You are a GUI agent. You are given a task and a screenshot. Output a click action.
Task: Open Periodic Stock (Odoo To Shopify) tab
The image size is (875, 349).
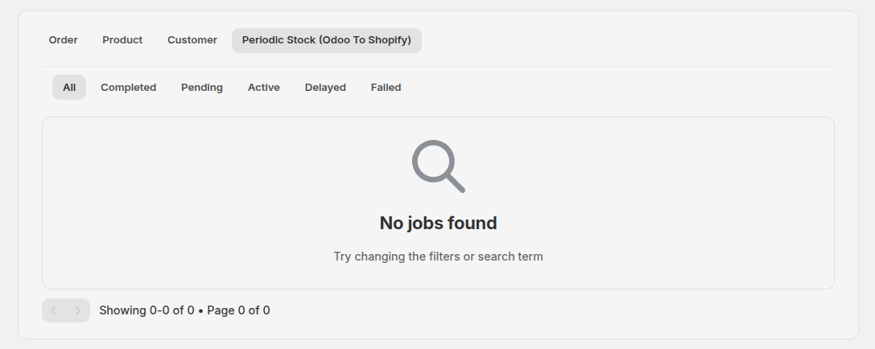point(326,40)
